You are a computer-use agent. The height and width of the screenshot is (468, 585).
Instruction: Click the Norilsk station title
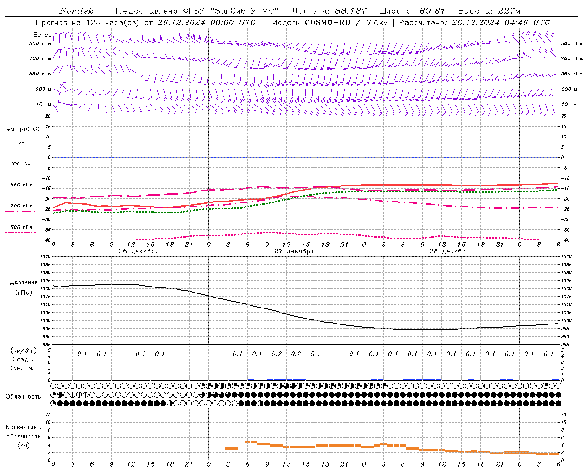point(76,11)
